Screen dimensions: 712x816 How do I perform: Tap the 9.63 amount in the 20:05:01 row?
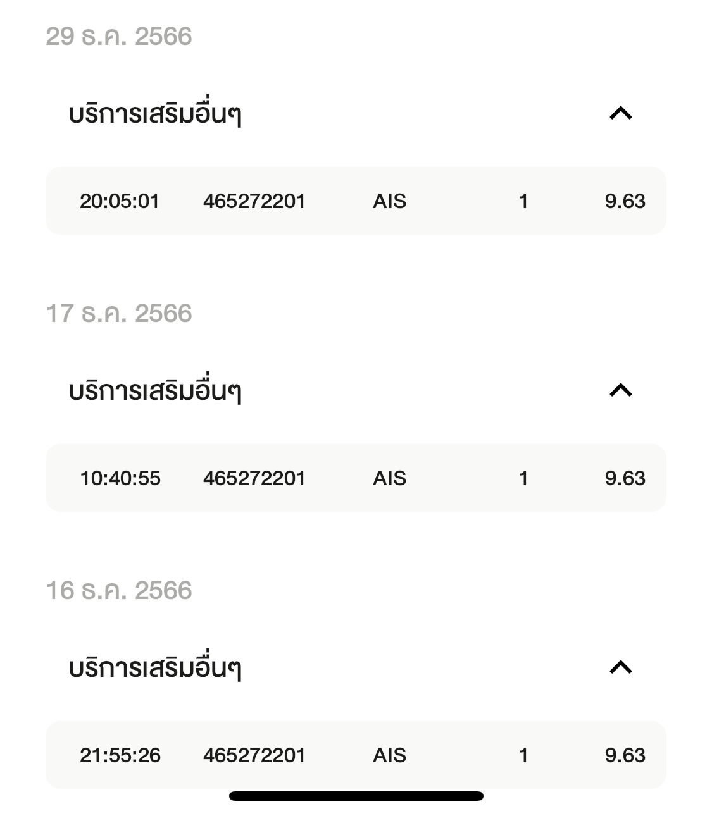(x=625, y=201)
